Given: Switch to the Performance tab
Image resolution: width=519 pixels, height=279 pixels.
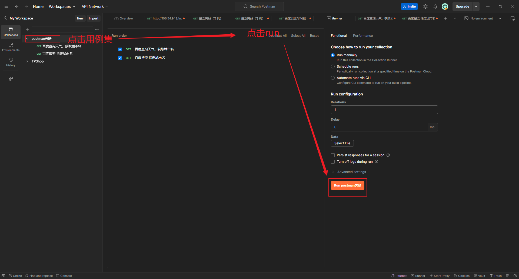Looking at the screenshot, I should pyautogui.click(x=363, y=36).
